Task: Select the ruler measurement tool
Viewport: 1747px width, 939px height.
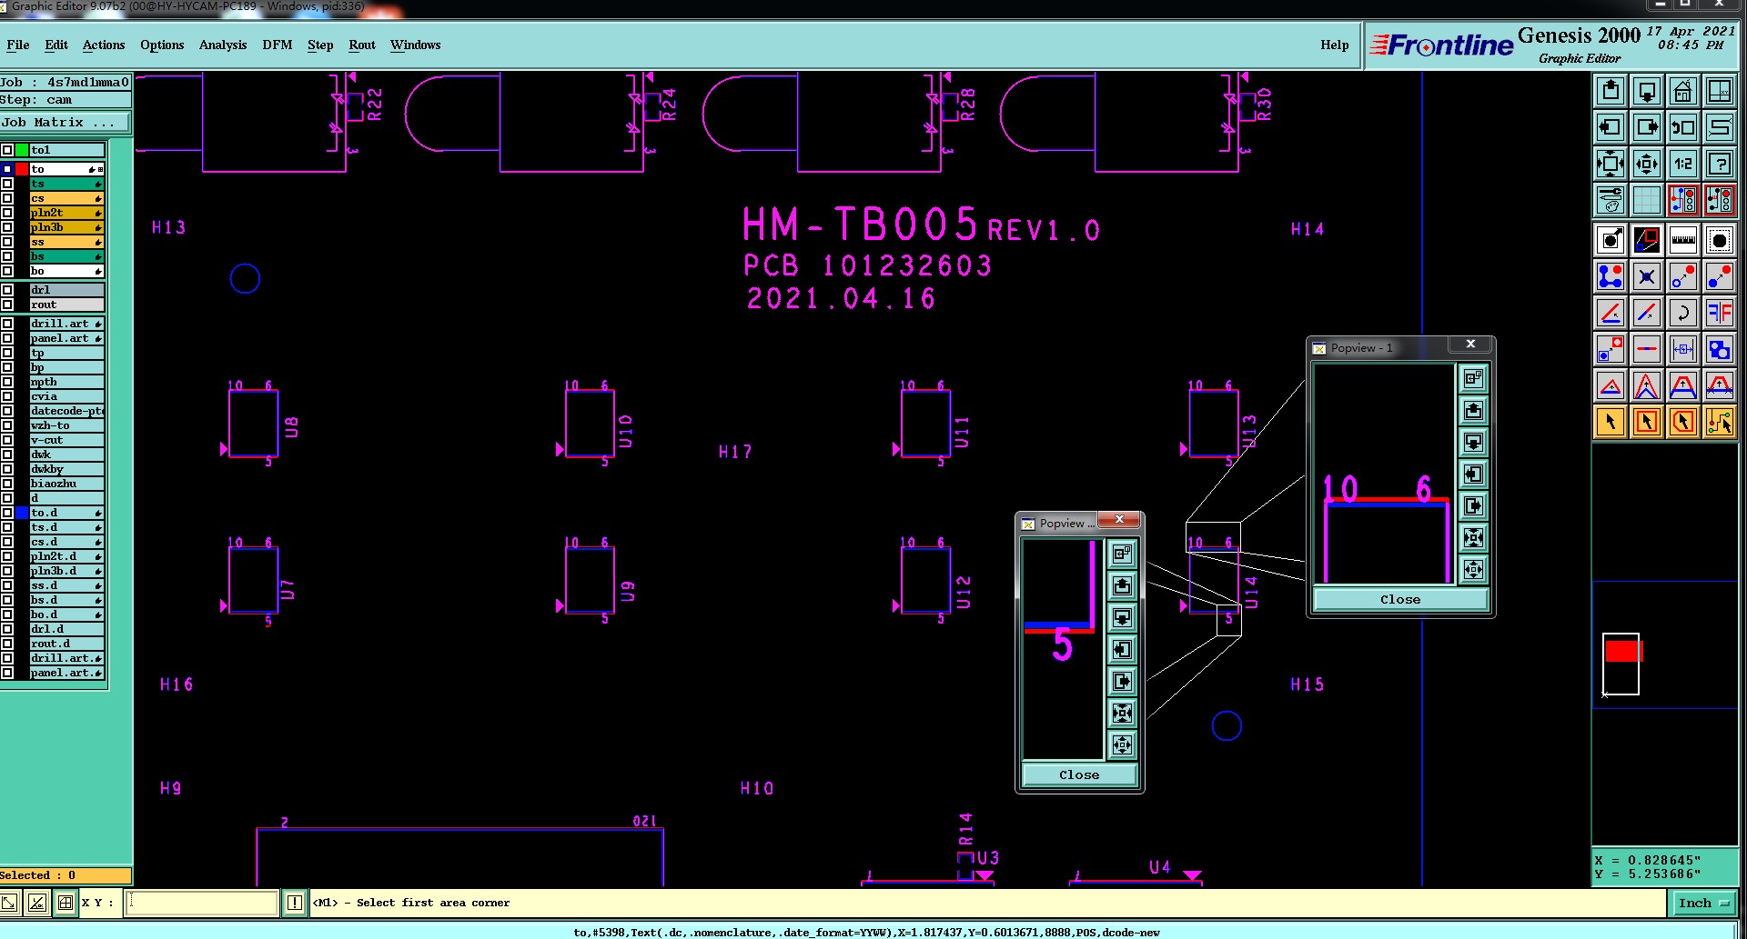Action: (1683, 240)
